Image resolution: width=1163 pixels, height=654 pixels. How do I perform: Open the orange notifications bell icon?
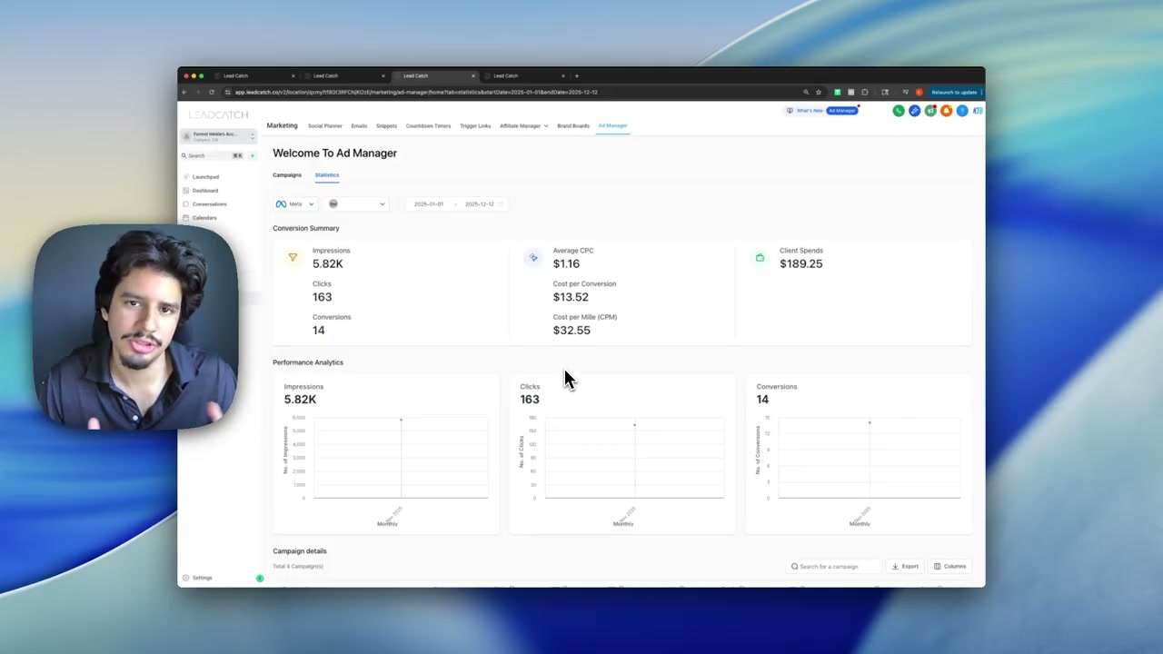[x=946, y=111]
